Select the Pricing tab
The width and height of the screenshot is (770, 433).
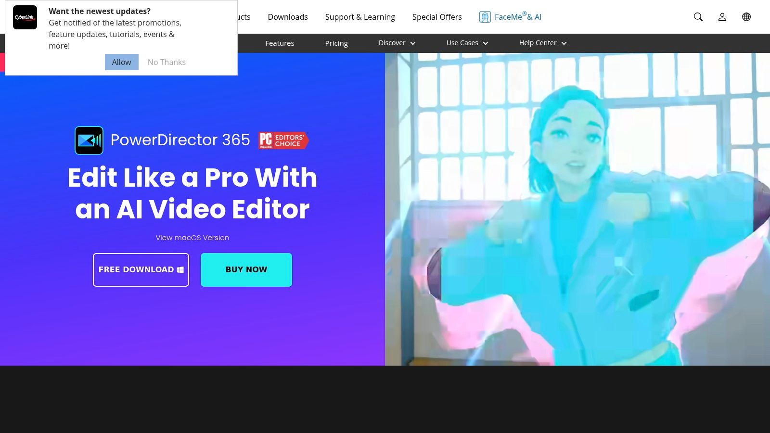[336, 43]
